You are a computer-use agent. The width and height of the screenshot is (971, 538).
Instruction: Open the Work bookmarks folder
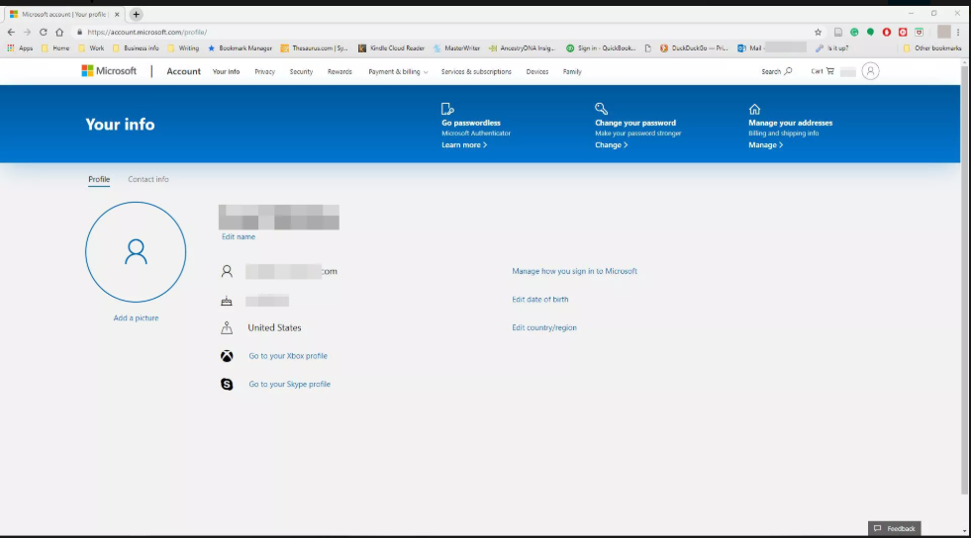tap(92, 47)
